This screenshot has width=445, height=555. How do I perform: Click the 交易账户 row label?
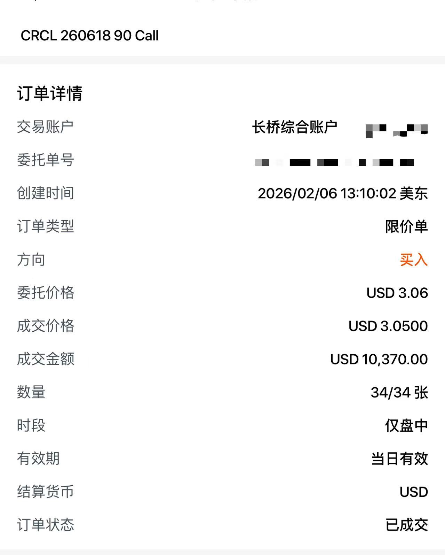point(45,127)
